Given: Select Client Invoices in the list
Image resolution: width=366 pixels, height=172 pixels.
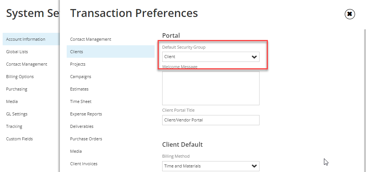Looking at the screenshot, I should [x=84, y=164].
